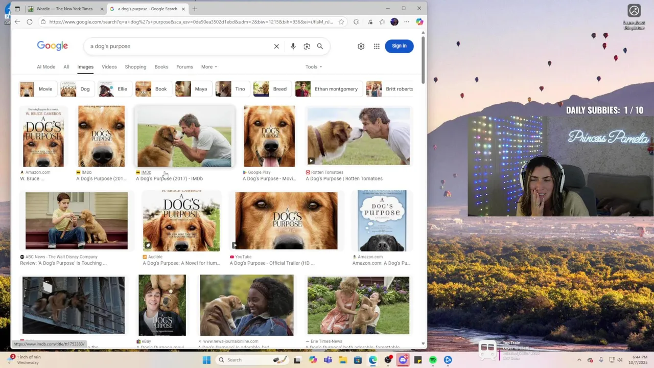Viewport: 654px width, 368px height.
Task: Click the taskbar Search box
Action: point(251,360)
